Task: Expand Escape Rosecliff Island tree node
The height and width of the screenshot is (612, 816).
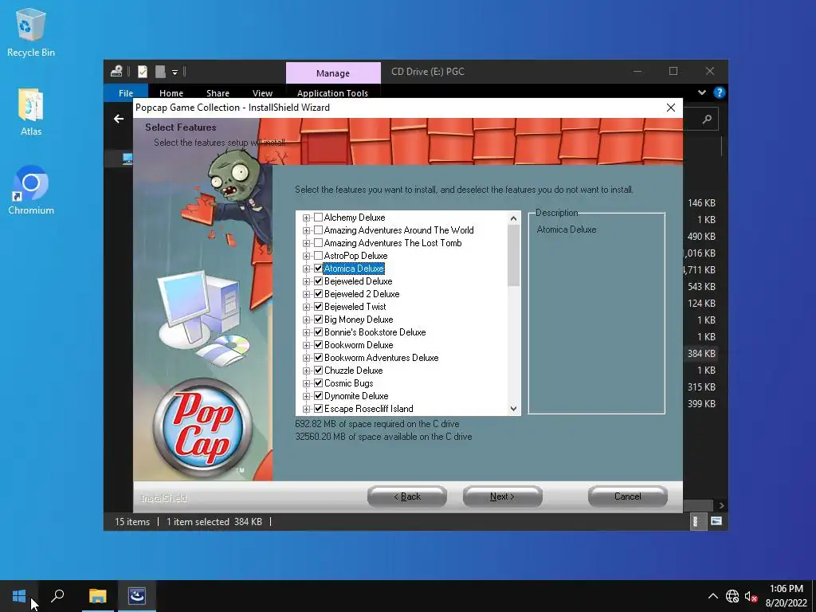Action: 307,409
